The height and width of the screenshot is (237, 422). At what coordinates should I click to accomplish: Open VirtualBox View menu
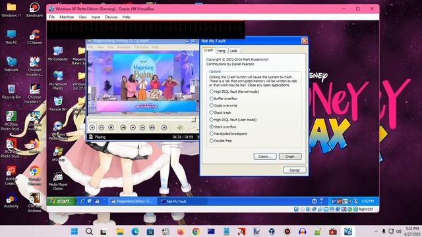(82, 17)
